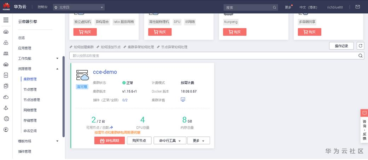This screenshot has height=160, width=368.
Task: Open the 中文 (简体) language menu
Action: [x=308, y=7]
